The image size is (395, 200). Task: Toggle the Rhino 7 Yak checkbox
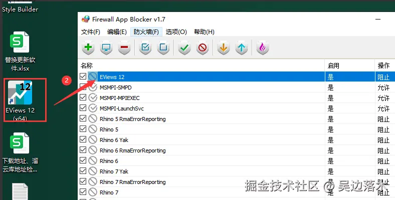pyautogui.click(x=83, y=171)
